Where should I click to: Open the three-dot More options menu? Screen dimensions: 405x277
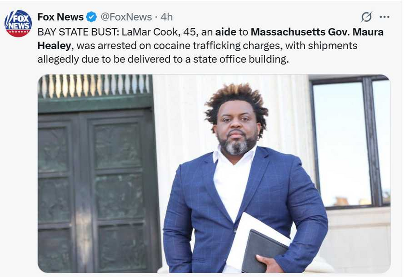[x=384, y=17]
